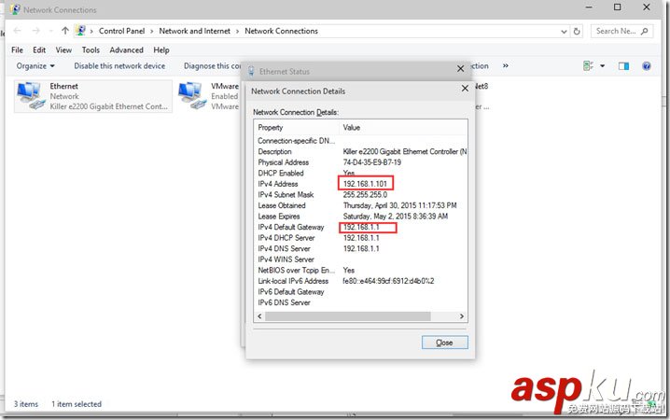Screen dimensions: 670x420
Task: Click Diagnose this connection command
Action: pos(213,65)
